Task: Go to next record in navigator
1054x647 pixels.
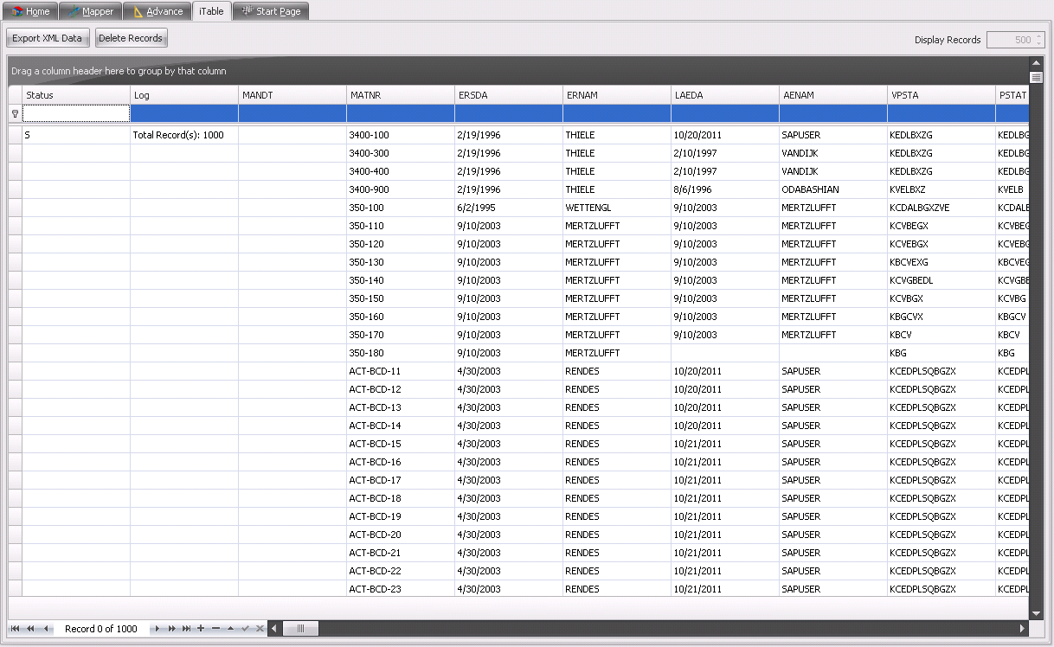Action: [x=157, y=629]
